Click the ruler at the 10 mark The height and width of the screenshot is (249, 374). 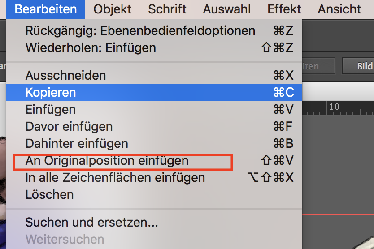(x=334, y=107)
